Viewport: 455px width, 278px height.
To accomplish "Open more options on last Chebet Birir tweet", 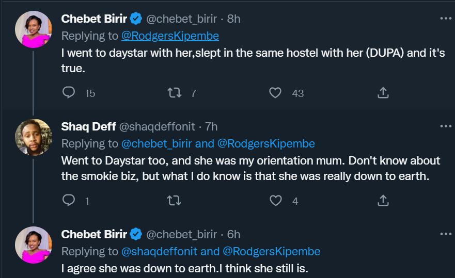I will click(445, 234).
